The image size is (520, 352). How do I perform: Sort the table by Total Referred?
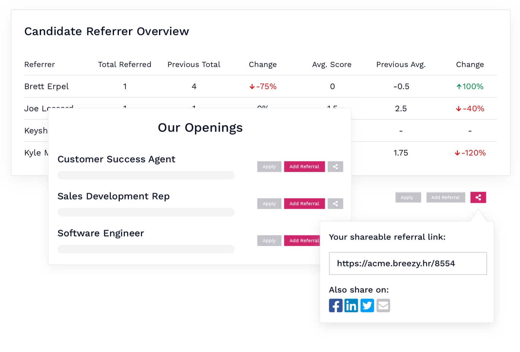[x=125, y=64]
